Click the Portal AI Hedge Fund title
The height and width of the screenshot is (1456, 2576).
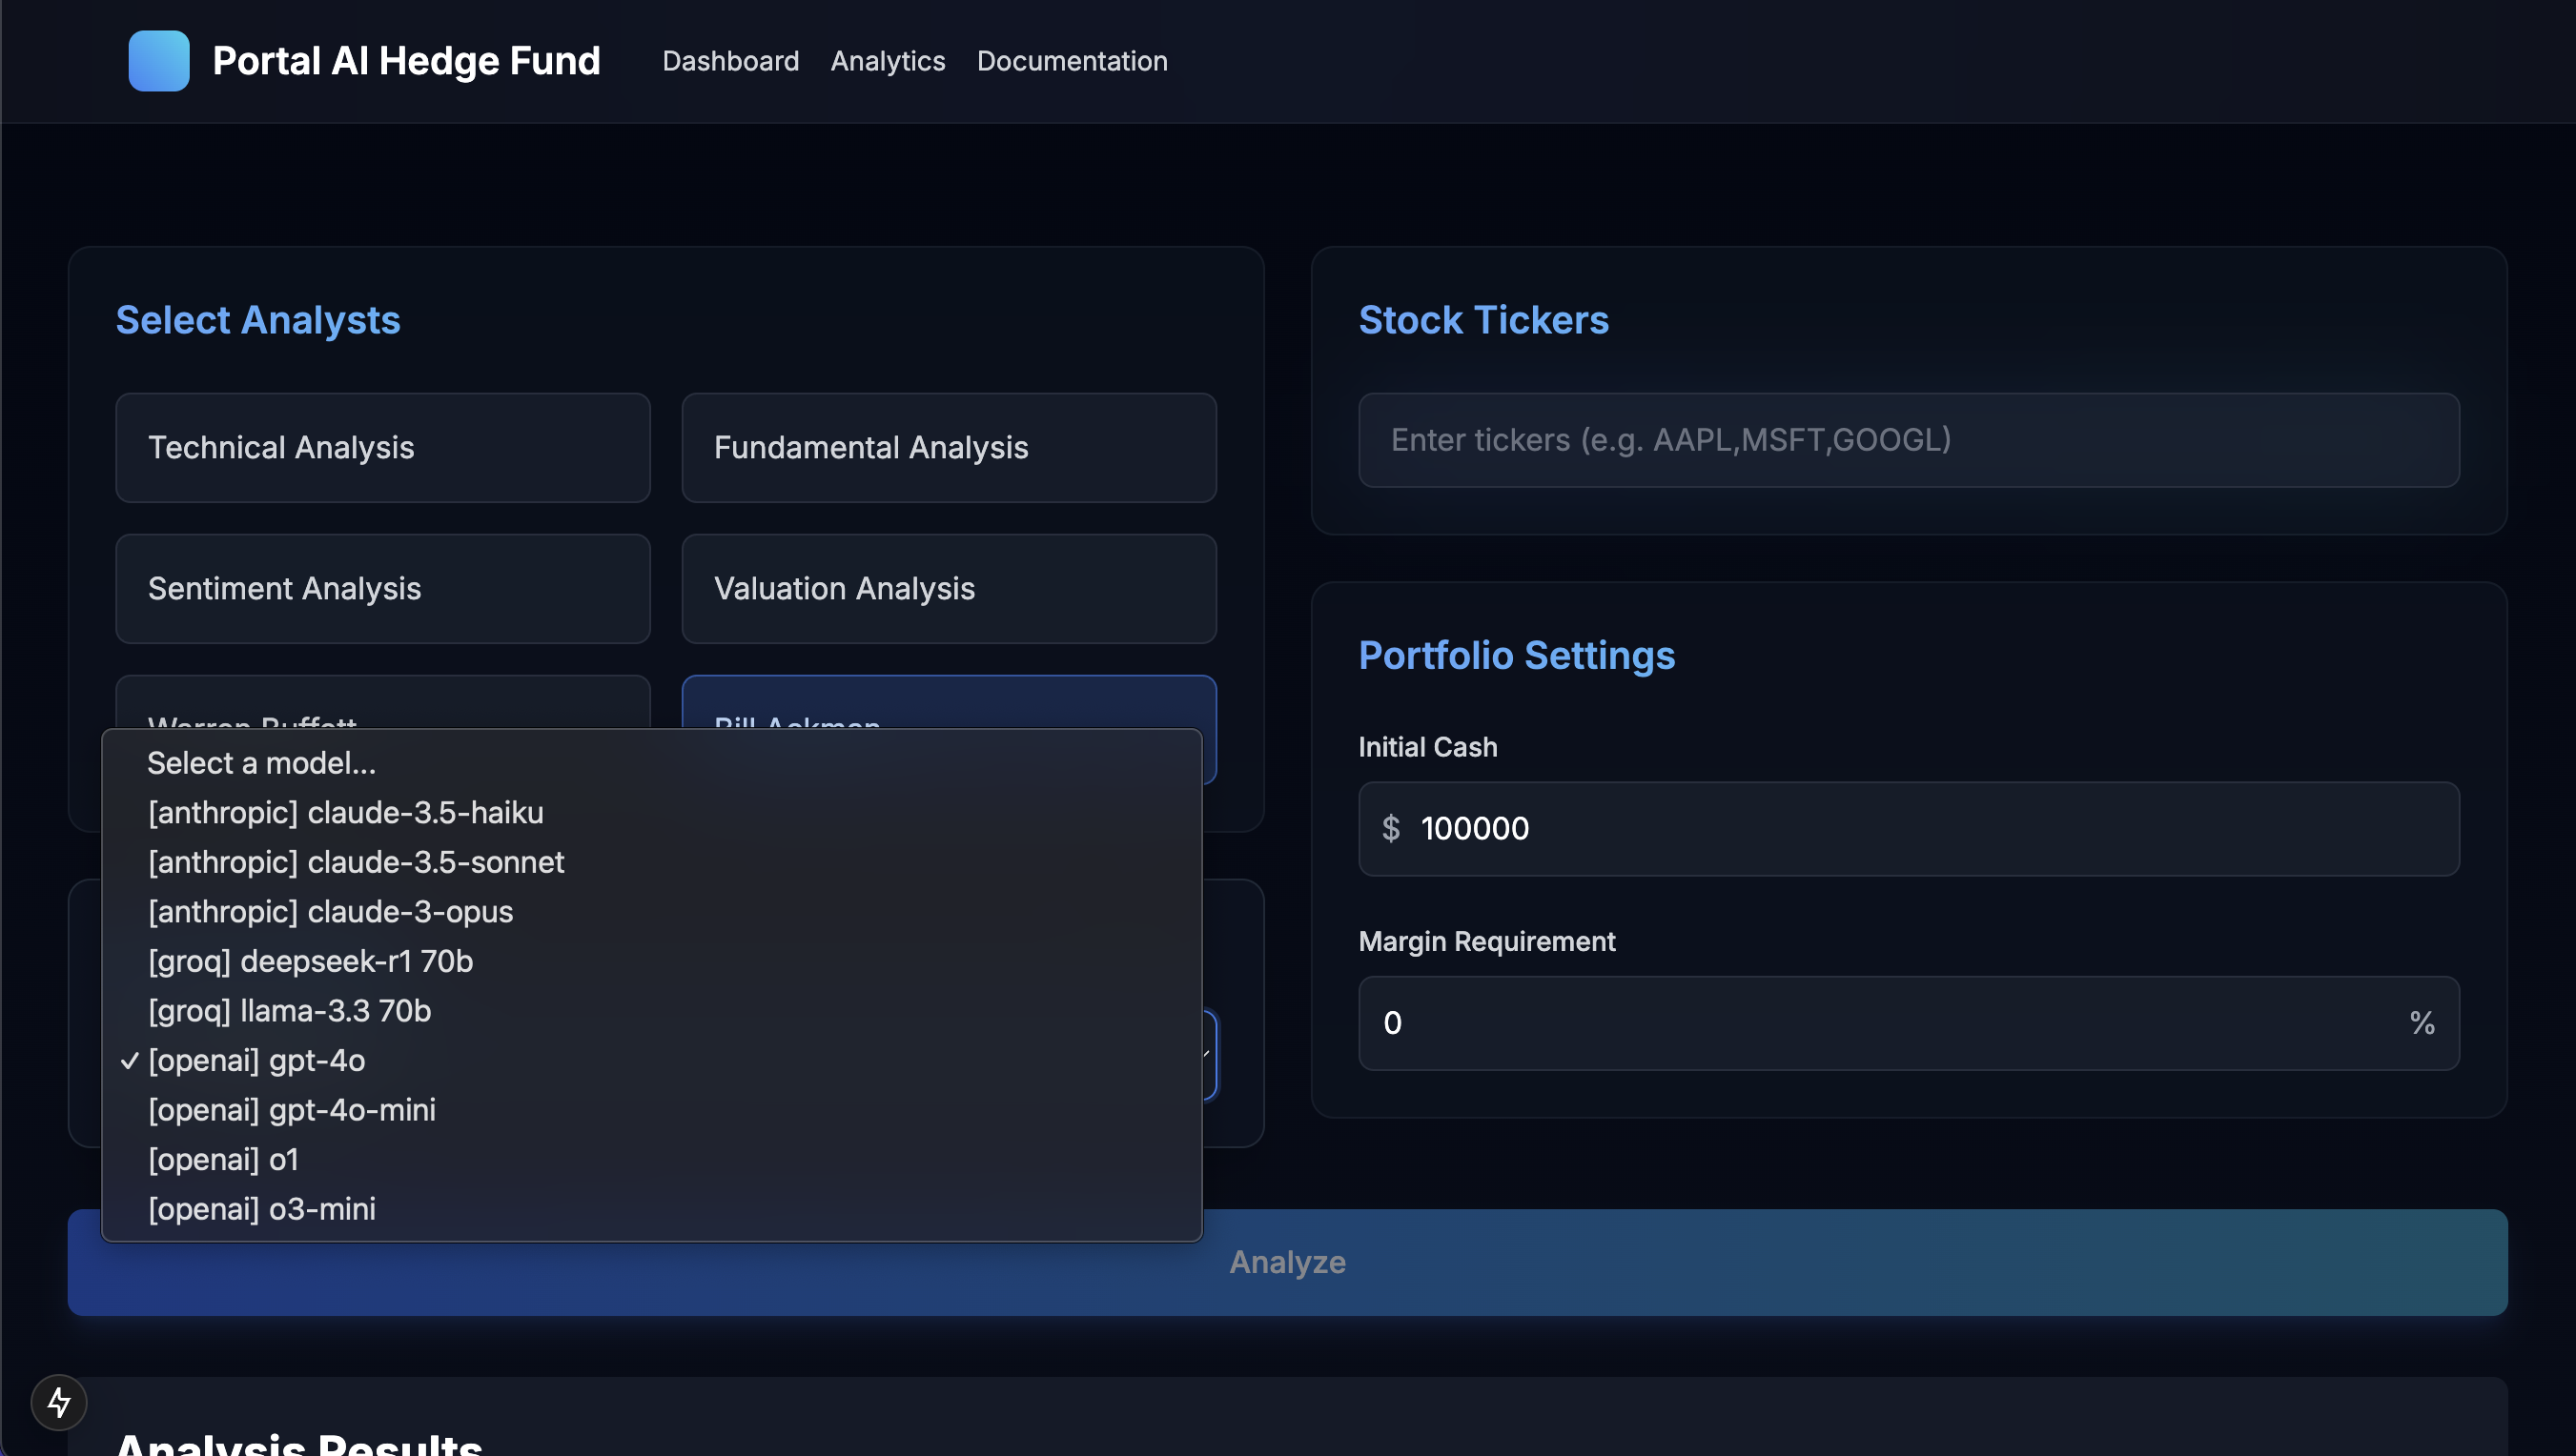click(406, 61)
